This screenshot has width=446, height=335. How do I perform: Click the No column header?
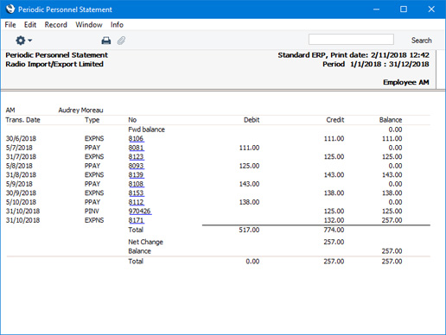pos(132,120)
